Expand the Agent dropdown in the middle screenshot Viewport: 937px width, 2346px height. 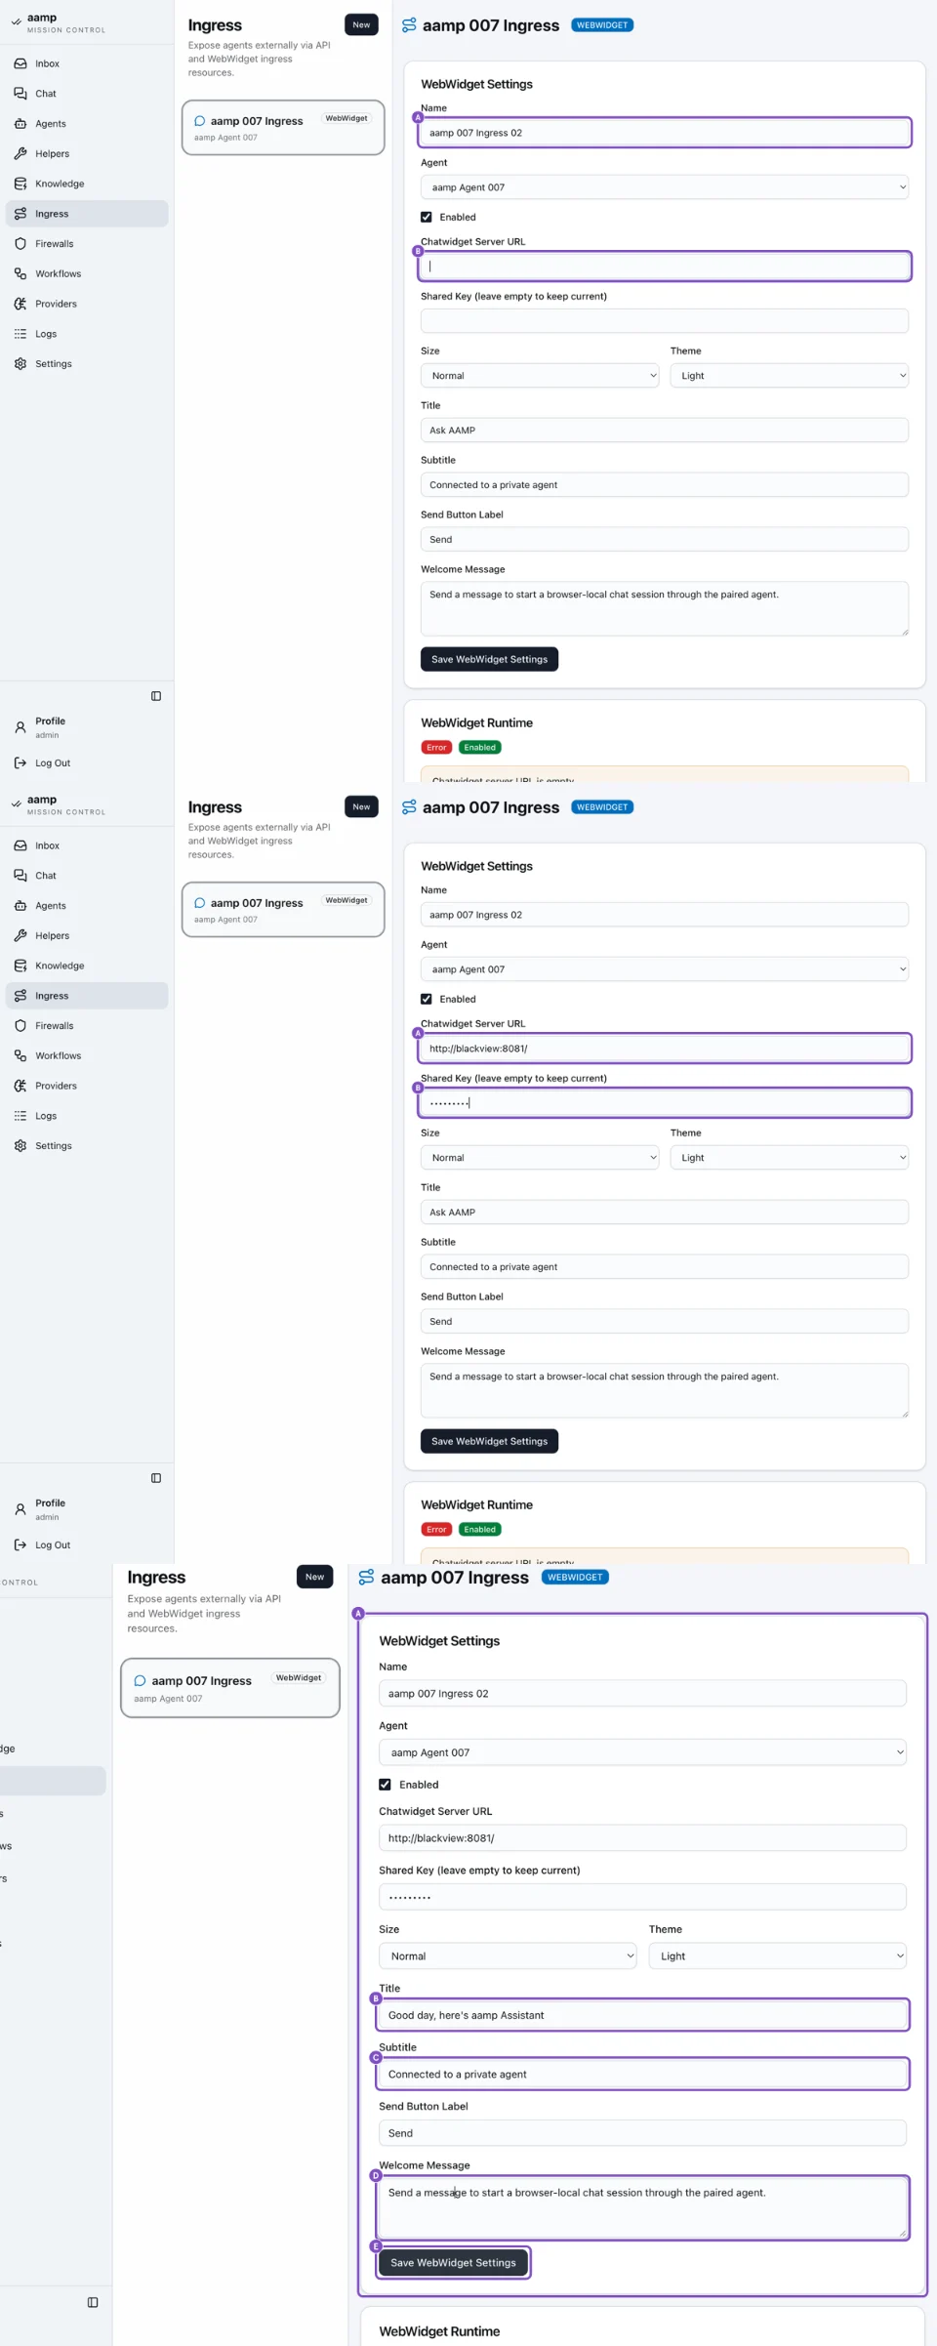665,969
